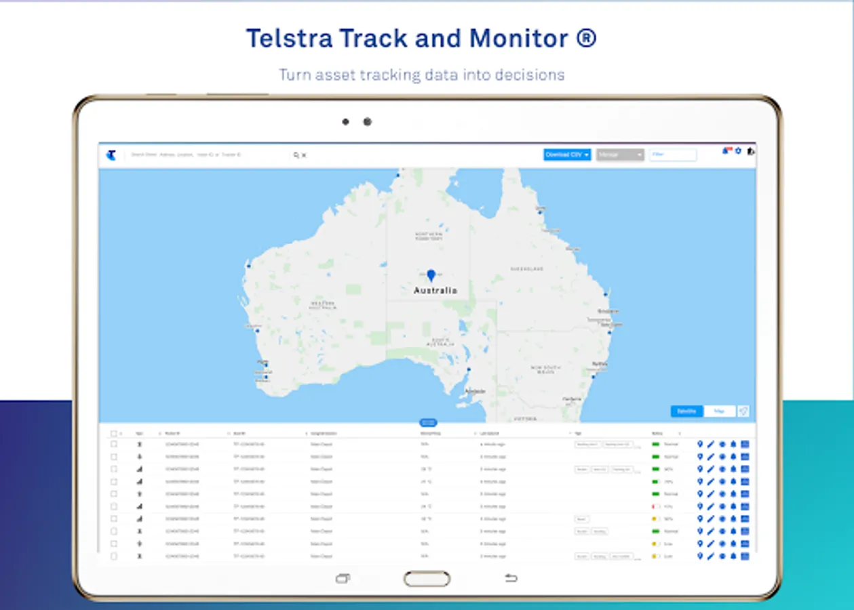854x610 pixels.
Task: Focus the Filter input box
Action: tap(673, 155)
